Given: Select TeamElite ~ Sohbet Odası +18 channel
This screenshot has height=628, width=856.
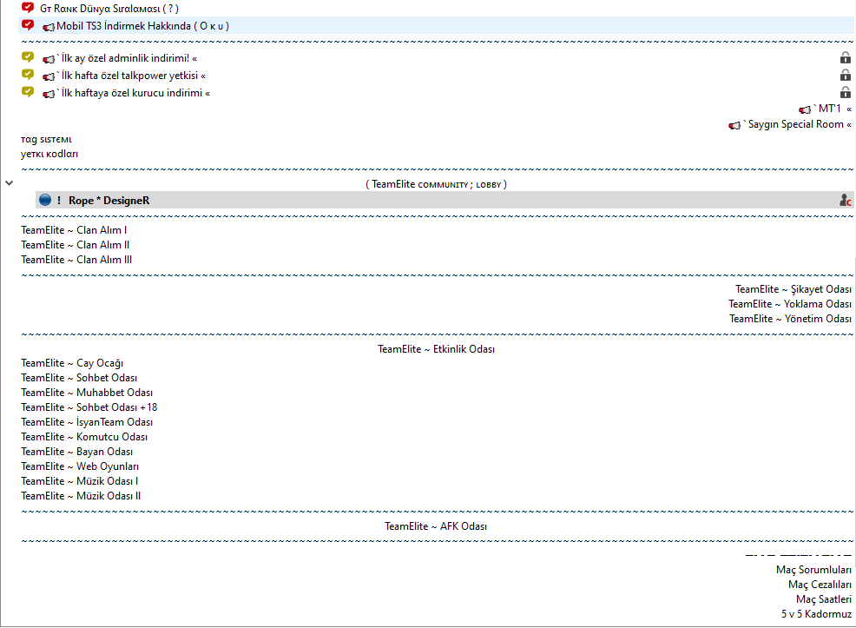Looking at the screenshot, I should coord(89,407).
